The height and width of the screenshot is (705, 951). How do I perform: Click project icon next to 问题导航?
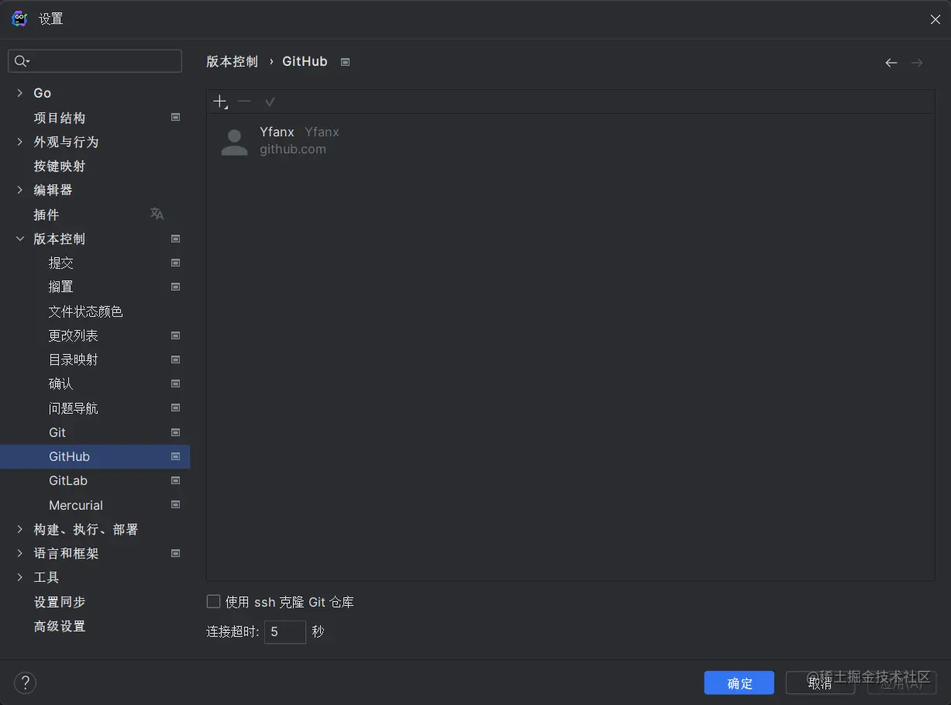tap(176, 408)
